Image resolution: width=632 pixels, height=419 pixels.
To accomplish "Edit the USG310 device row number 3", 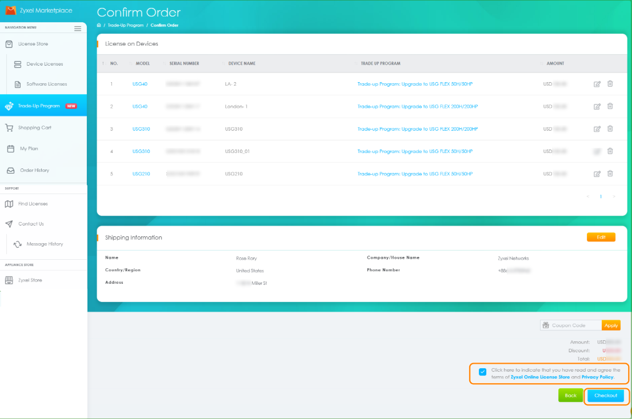I will click(x=597, y=129).
